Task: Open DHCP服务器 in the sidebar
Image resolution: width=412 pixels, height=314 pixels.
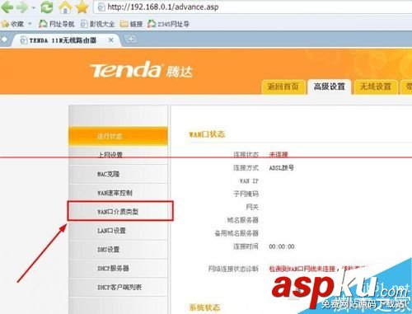Action: coord(118,268)
